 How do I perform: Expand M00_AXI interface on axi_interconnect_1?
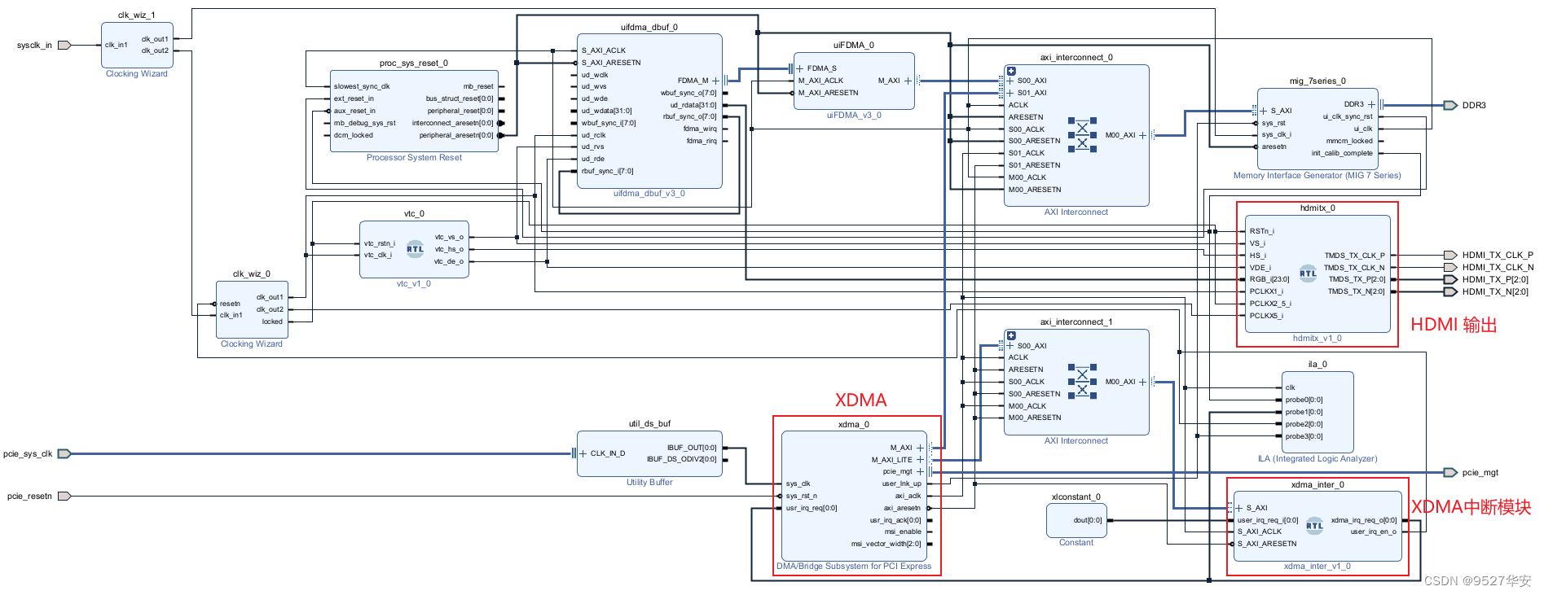[x=1142, y=382]
